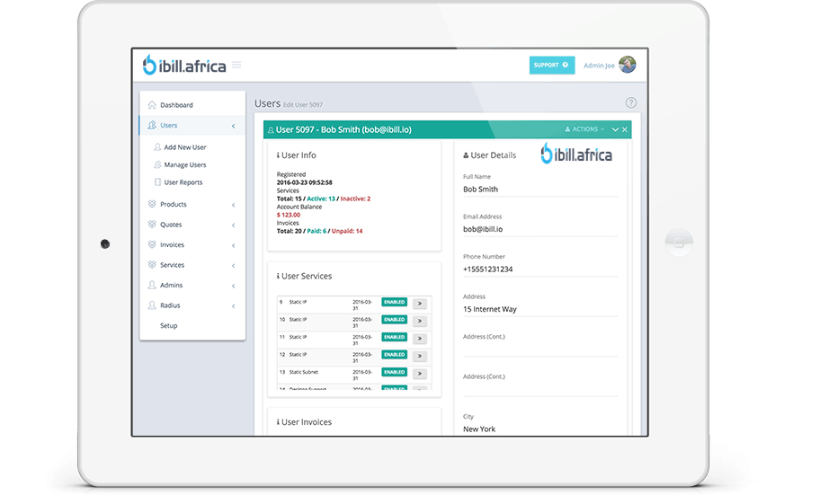
Task: Click ENABLED badge for service 12
Action: 395,354
